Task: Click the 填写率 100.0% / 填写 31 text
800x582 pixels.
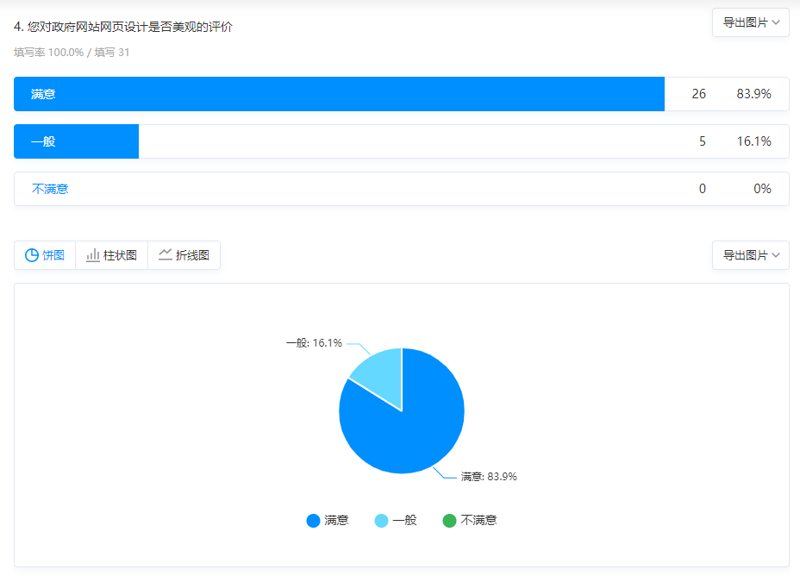Action: (72, 52)
